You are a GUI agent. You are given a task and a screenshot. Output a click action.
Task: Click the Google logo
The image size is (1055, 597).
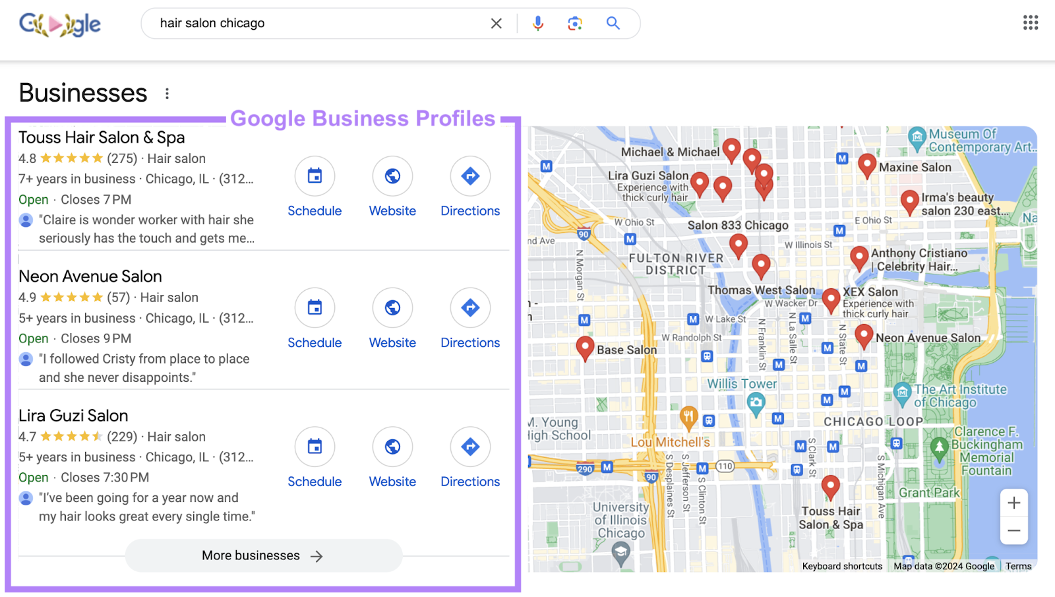(59, 24)
